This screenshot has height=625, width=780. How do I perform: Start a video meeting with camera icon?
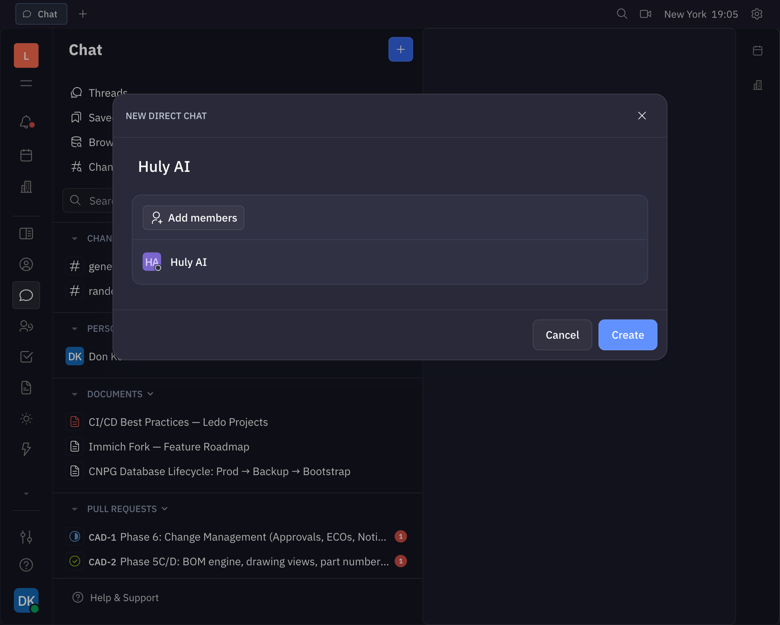(646, 14)
